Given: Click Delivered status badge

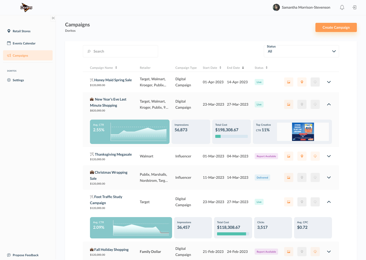Looking at the screenshot, I should (x=262, y=177).
